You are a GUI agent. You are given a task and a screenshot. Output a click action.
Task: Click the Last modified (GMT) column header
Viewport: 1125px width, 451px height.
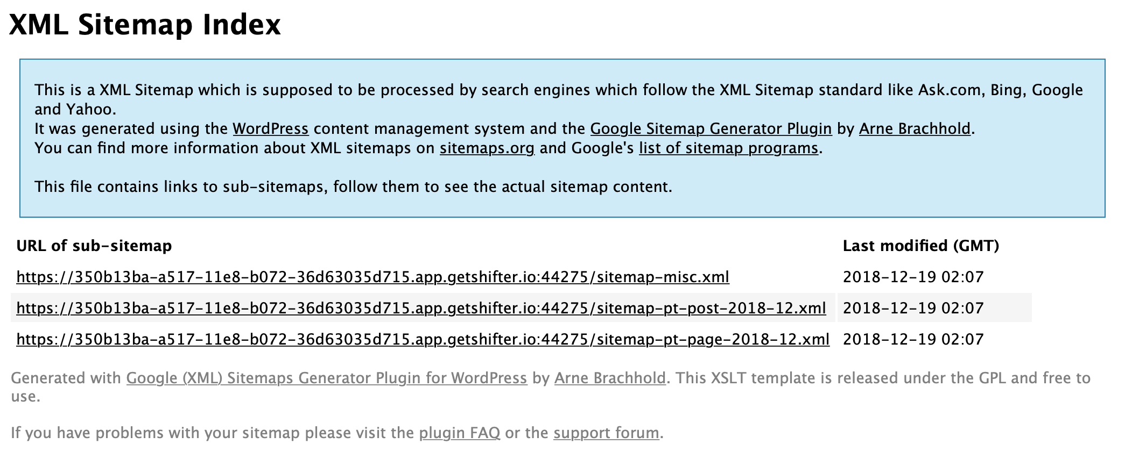click(x=920, y=246)
